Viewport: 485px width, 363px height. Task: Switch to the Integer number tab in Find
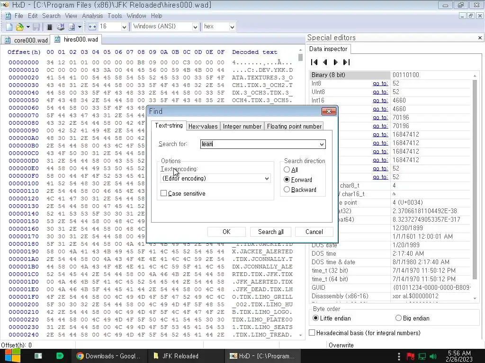(242, 126)
